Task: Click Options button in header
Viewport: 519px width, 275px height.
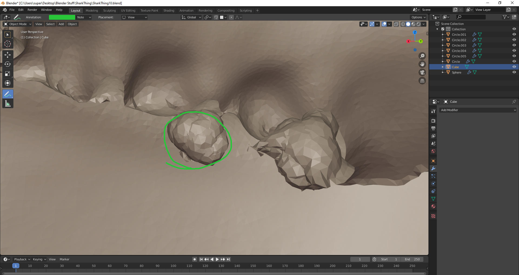Action: click(x=418, y=18)
